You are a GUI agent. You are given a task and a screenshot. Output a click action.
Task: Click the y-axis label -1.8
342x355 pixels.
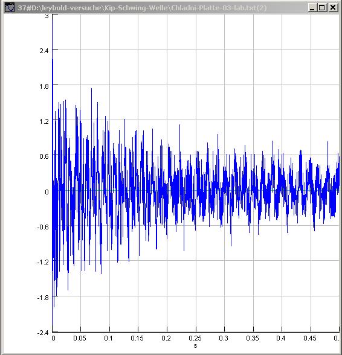pos(43,298)
